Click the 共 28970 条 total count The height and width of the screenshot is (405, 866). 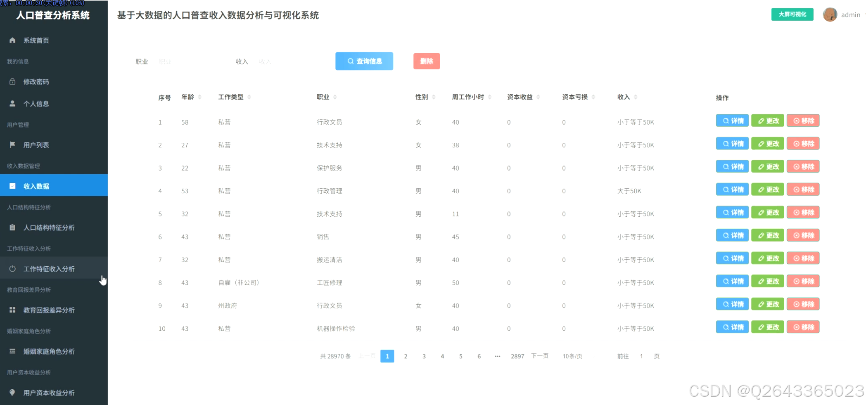click(335, 356)
